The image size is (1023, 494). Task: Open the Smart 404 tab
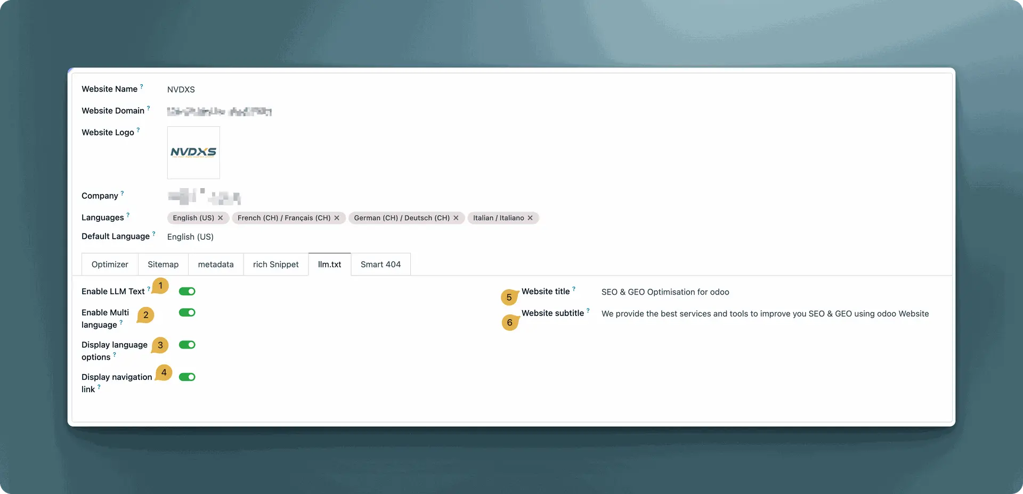380,264
